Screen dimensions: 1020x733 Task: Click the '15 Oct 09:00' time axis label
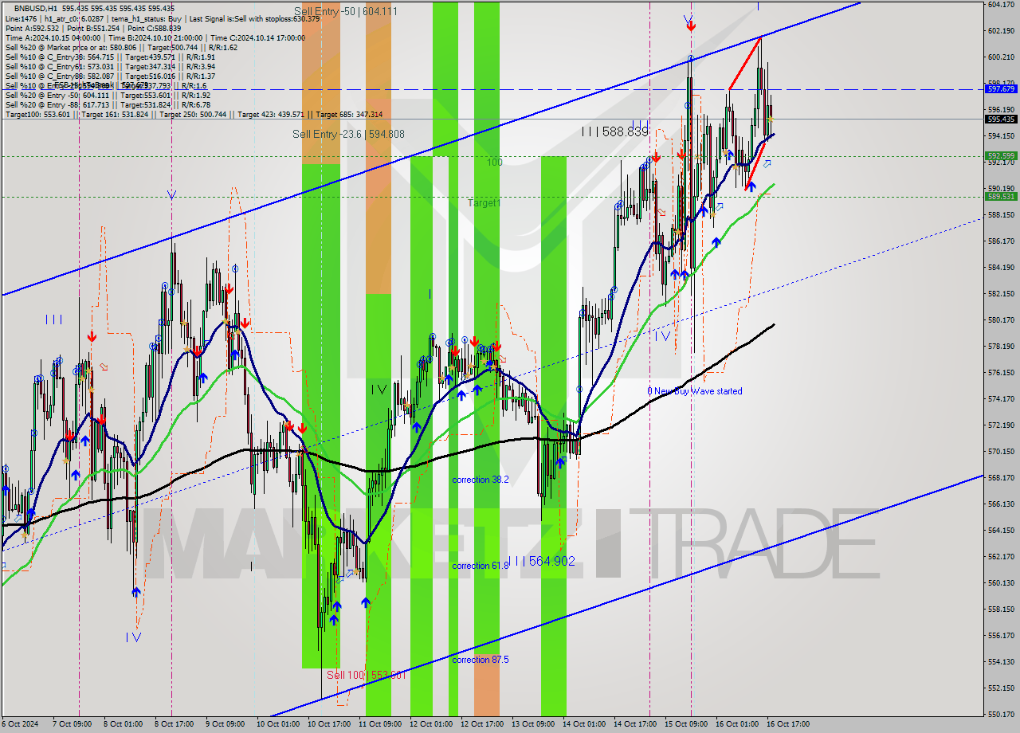(686, 724)
